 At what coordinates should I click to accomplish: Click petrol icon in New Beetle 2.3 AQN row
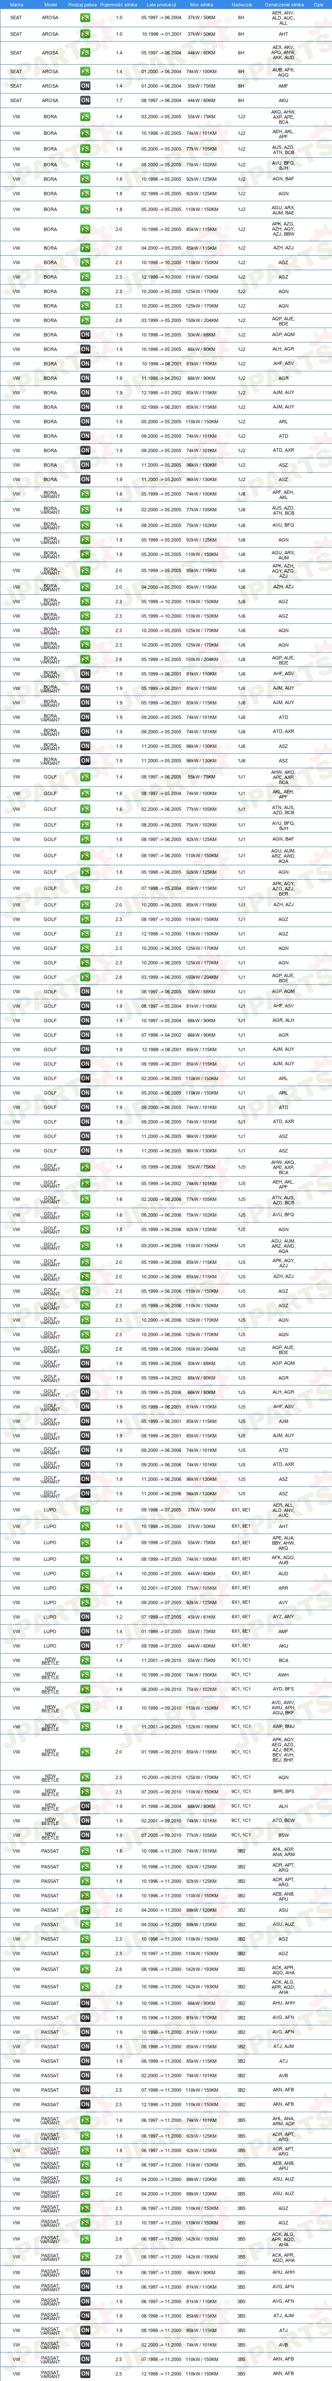coord(85,1777)
